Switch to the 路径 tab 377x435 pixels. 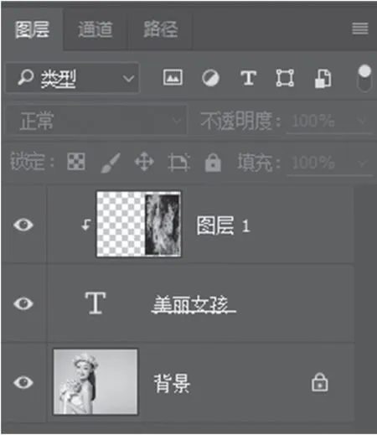tap(161, 29)
